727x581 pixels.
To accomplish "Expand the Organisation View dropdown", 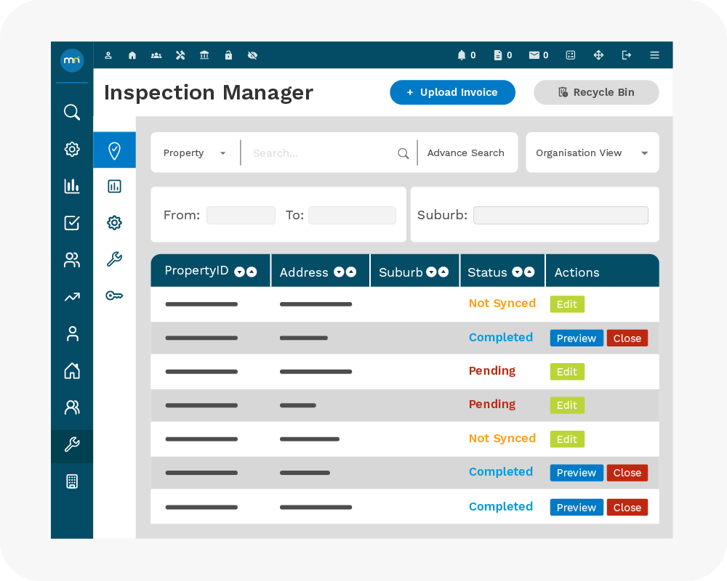I will coord(592,153).
